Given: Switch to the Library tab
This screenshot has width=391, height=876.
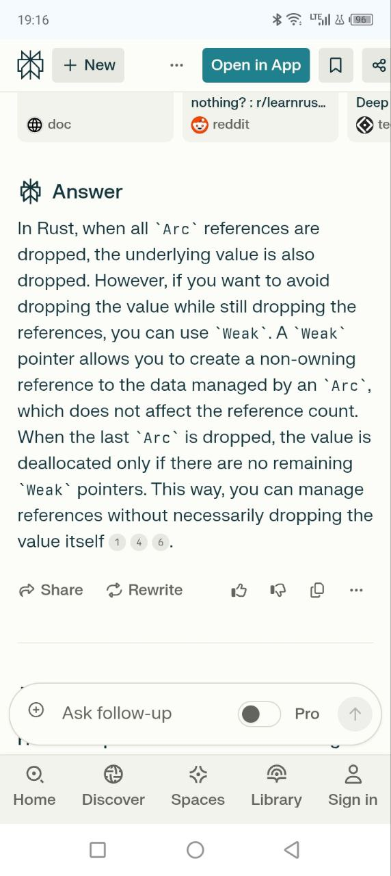Looking at the screenshot, I should (x=276, y=786).
